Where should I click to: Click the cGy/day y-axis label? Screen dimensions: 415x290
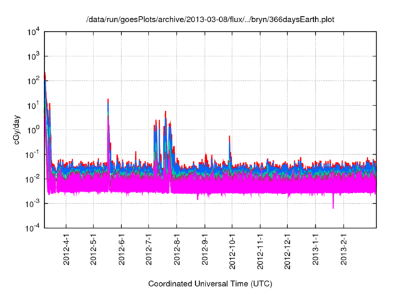point(17,129)
